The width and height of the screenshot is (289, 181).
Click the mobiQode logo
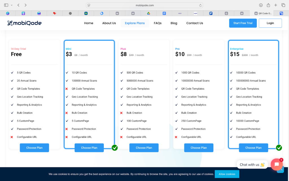[25, 23]
